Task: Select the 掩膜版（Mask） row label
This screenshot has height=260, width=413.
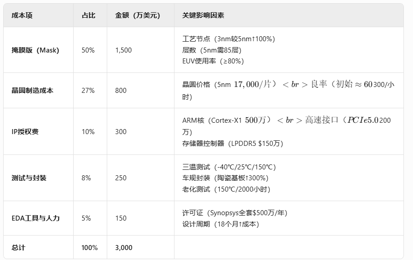Action: click(x=35, y=50)
